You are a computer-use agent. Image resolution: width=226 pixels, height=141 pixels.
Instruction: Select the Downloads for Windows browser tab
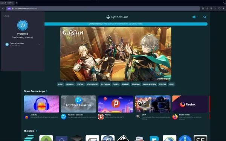click(7, 3)
